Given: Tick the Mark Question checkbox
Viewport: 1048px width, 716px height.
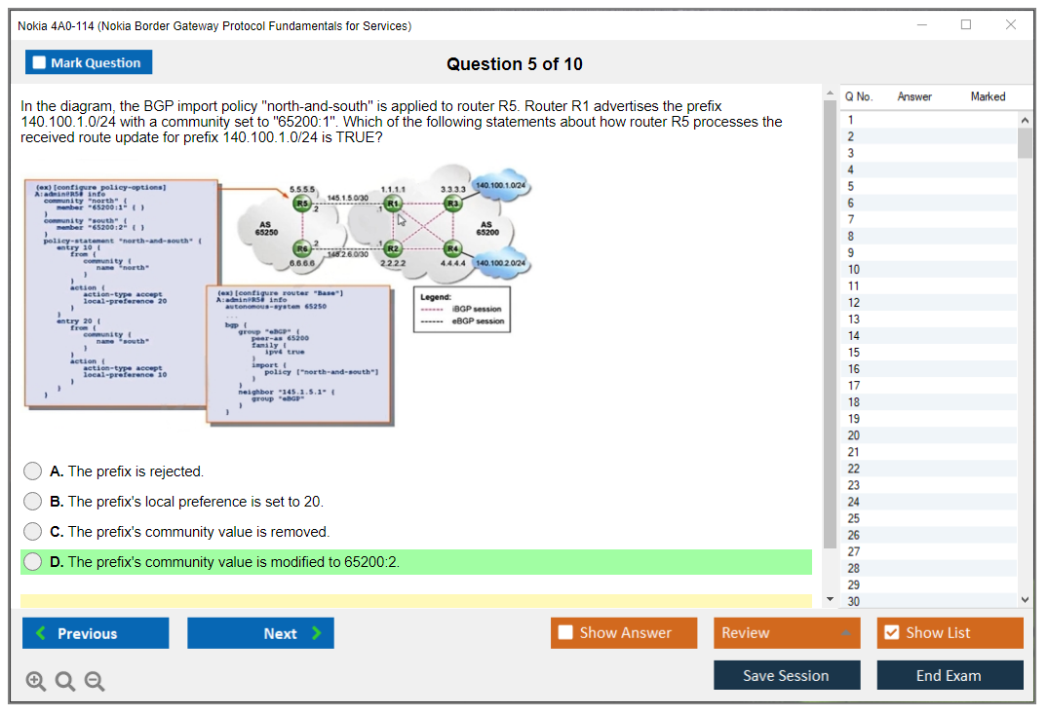Looking at the screenshot, I should [x=40, y=63].
